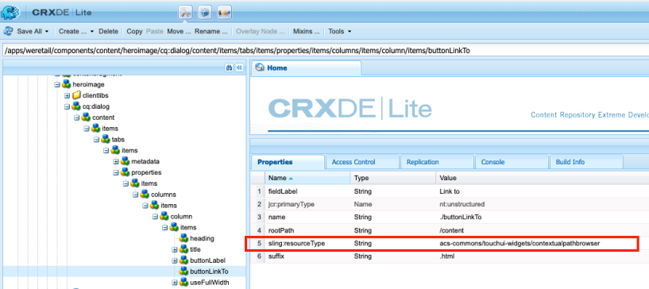Select the rootPath property name

coord(280,230)
